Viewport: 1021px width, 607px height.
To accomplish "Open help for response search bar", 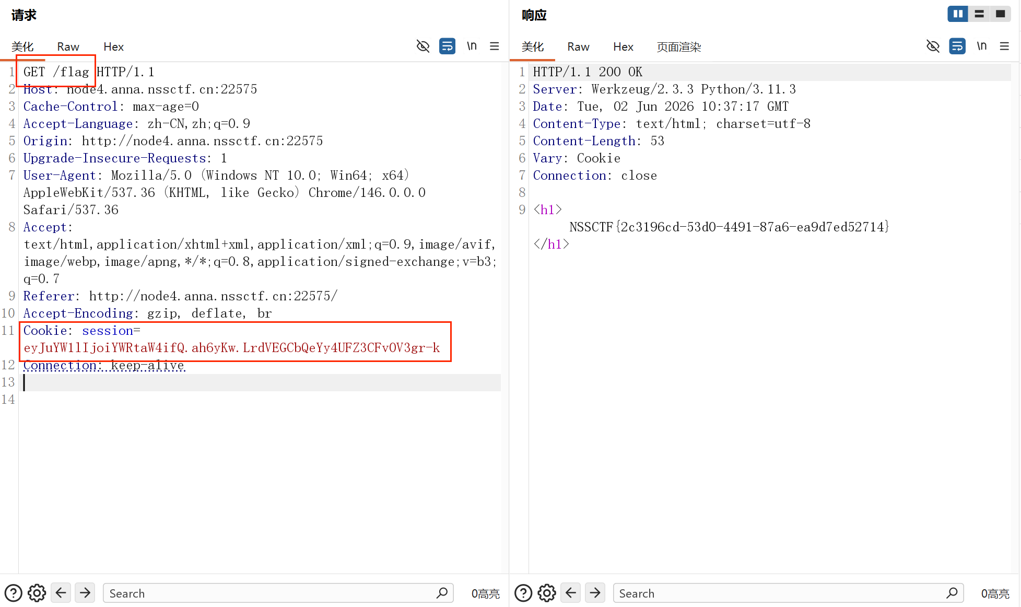I will (523, 593).
